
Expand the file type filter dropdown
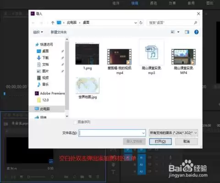pos(173,133)
